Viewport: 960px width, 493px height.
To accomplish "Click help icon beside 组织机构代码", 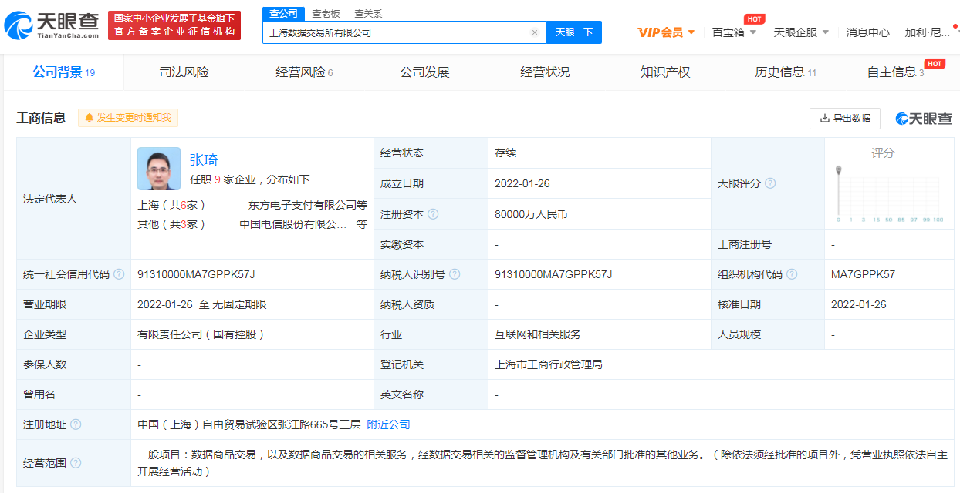I will pyautogui.click(x=792, y=274).
